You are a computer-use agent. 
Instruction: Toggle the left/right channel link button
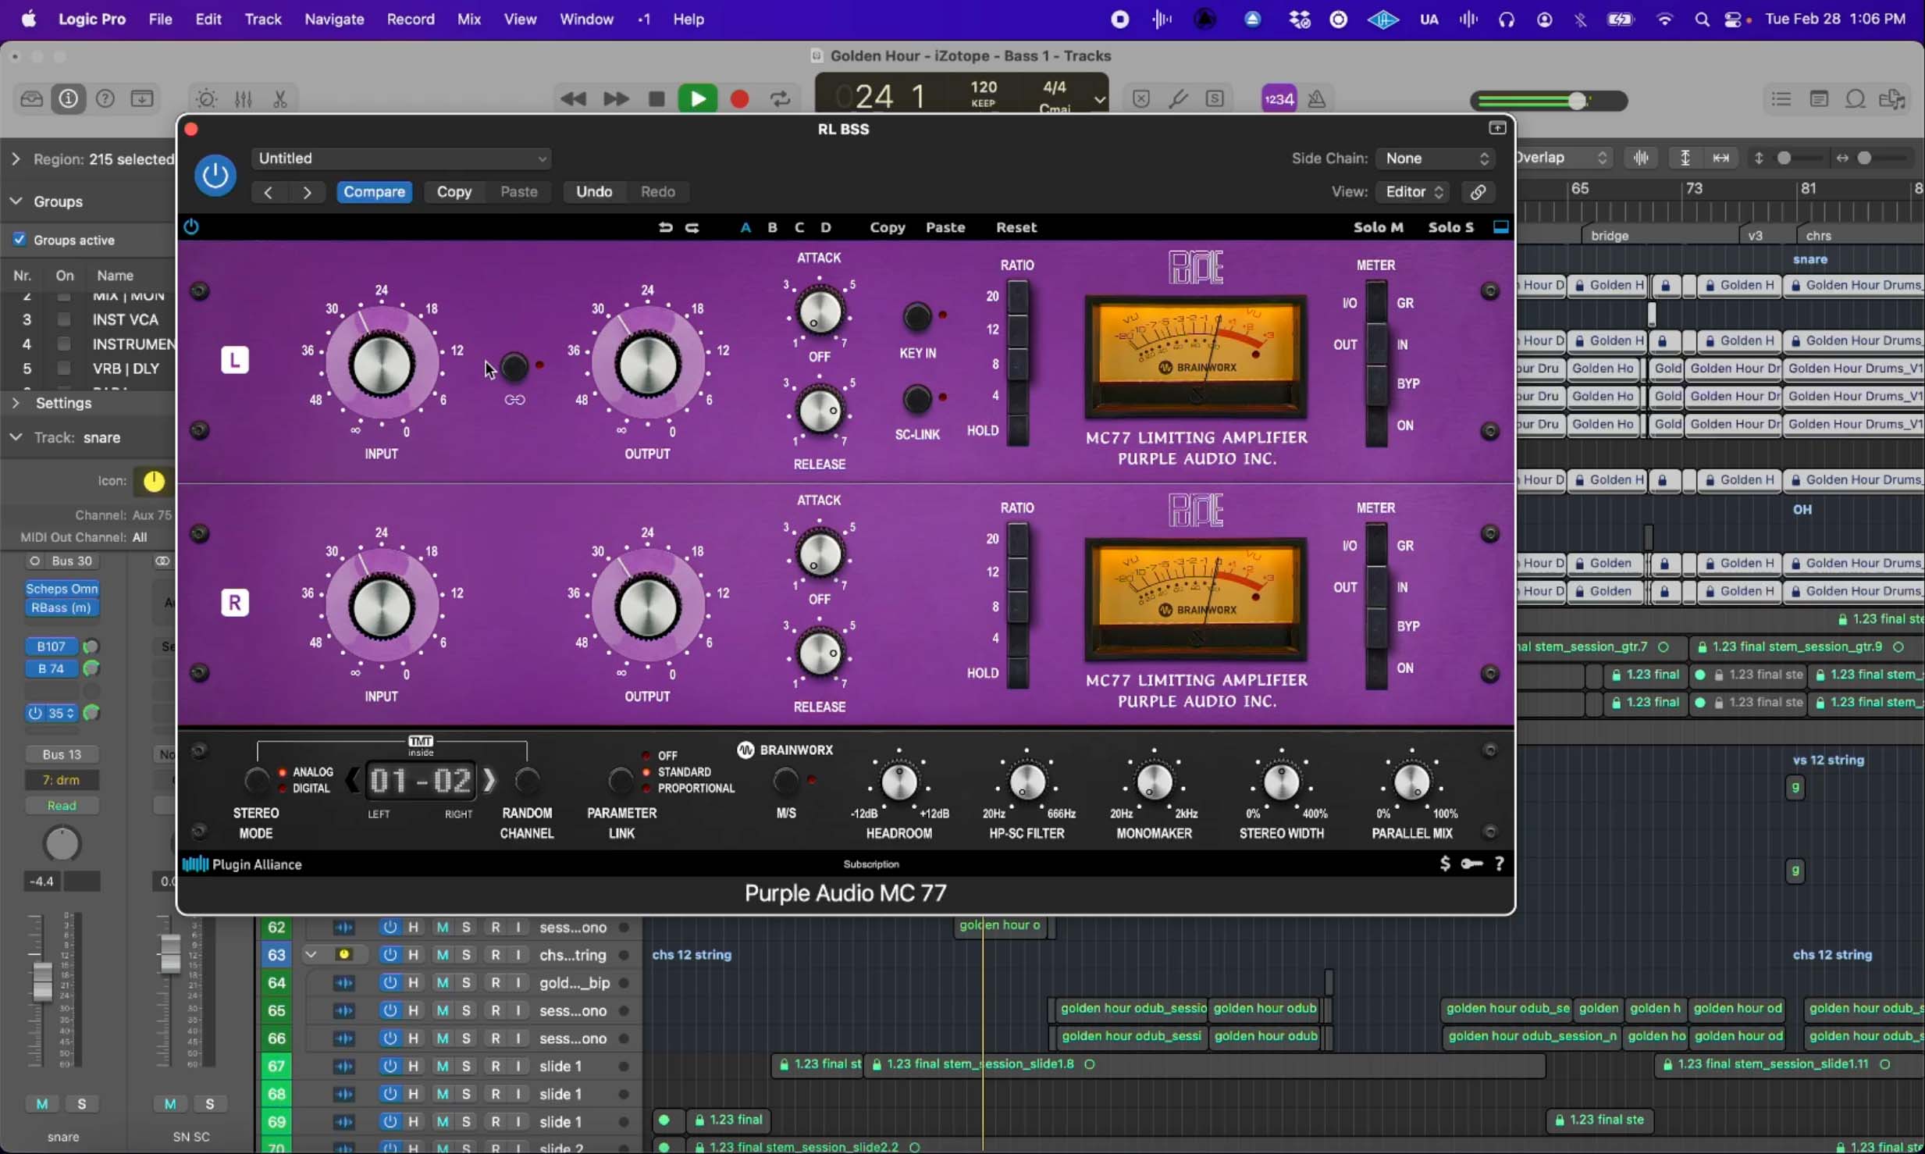(514, 367)
